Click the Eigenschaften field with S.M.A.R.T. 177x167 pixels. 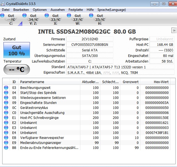coord(120,73)
